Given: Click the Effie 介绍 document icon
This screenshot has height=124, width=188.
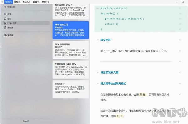Looking at the screenshot, I should coord(5,23).
